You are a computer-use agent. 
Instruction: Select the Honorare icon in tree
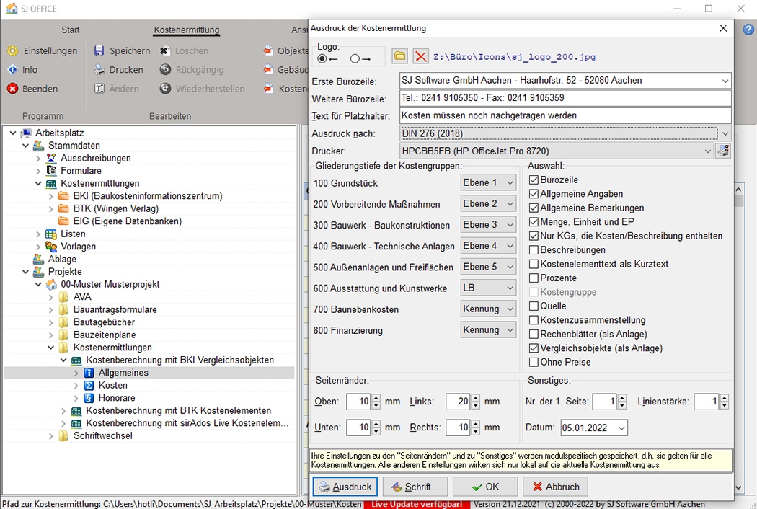(x=89, y=398)
